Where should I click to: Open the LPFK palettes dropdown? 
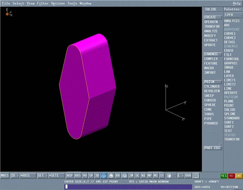[233, 15]
